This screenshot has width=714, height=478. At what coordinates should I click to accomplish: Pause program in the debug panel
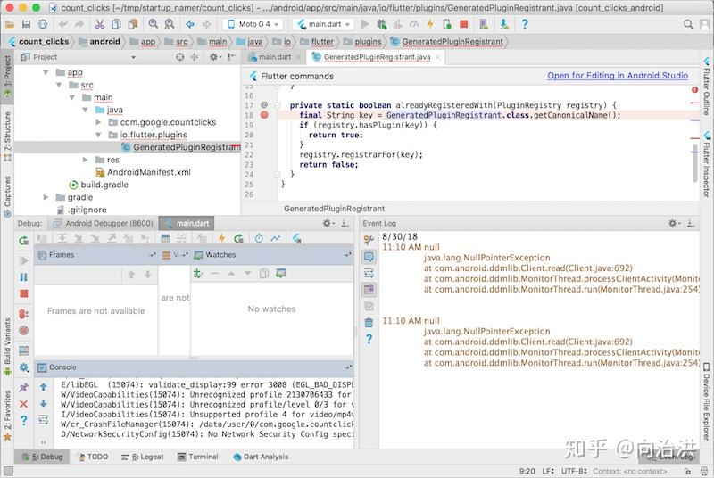pyautogui.click(x=24, y=277)
